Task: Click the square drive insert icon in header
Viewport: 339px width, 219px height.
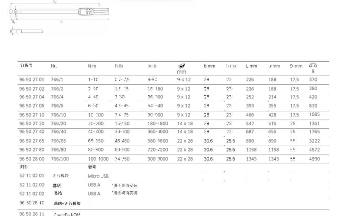Action: 181,66
